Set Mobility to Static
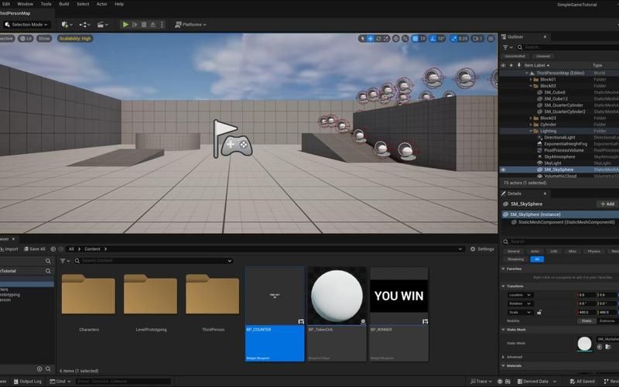 [587, 320]
